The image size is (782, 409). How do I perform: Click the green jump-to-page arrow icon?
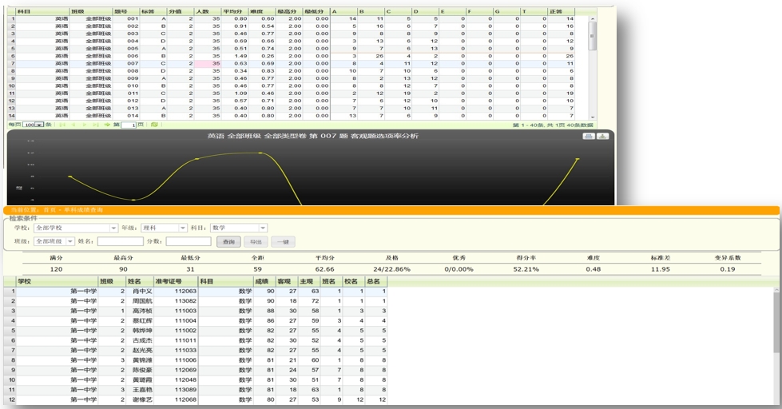[x=107, y=125]
